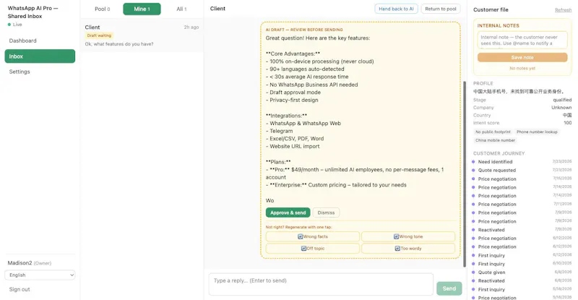This screenshot has height=300, width=578.
Task: Click the Quote requested journey dot
Action: point(473,170)
